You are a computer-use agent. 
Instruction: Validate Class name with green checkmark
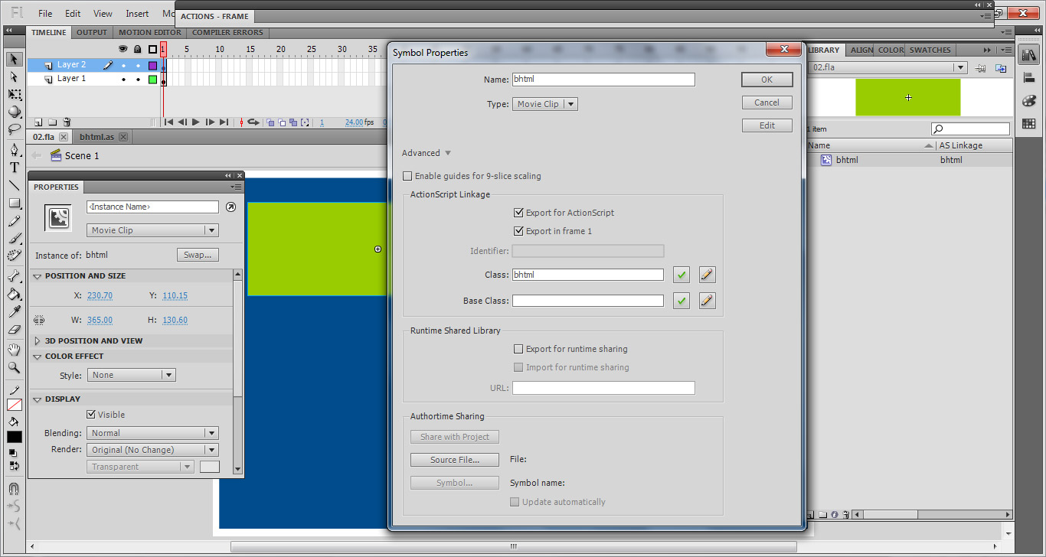(682, 275)
